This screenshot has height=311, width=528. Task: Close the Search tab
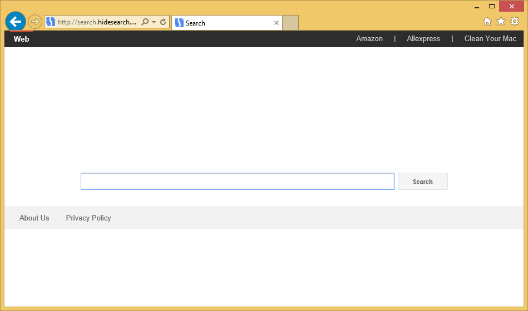[x=277, y=23]
